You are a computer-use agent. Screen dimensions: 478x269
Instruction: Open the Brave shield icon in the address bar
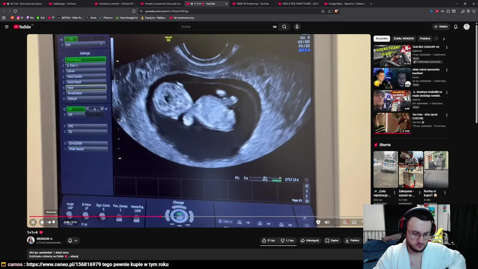(336, 11)
